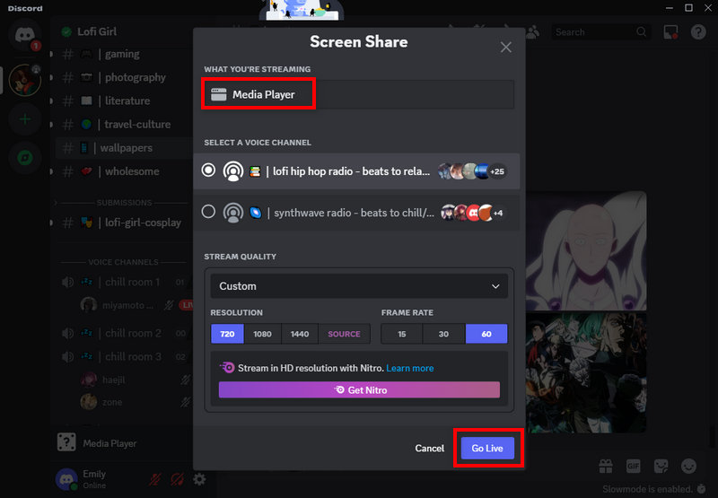Open the photography text channel

pyautogui.click(x=124, y=77)
